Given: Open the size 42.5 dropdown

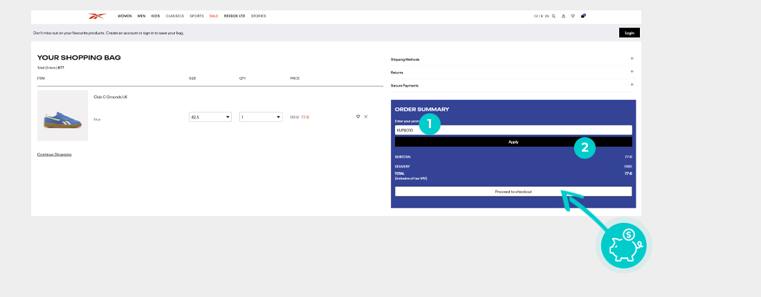Looking at the screenshot, I should 210,117.
